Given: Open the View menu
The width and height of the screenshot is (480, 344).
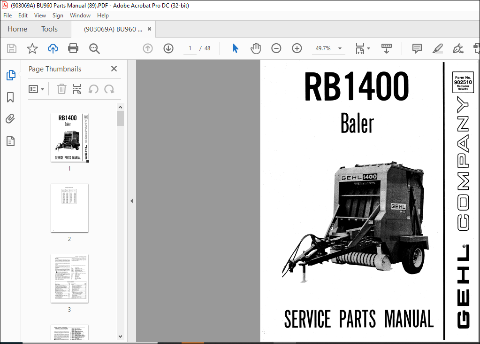Looking at the screenshot, I should (x=40, y=16).
